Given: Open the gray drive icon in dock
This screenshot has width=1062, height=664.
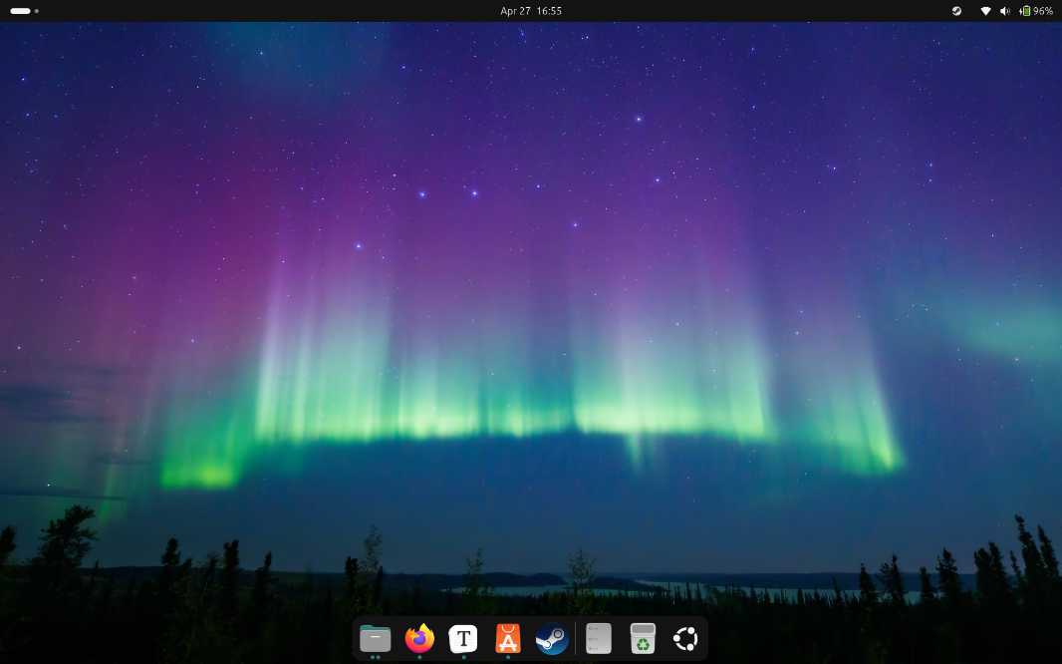Looking at the screenshot, I should (599, 638).
